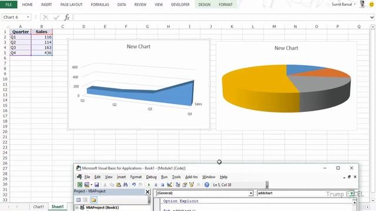
Task: Open Insert UserForm dropdown arrow in VBA toolbar
Action: 92,185
